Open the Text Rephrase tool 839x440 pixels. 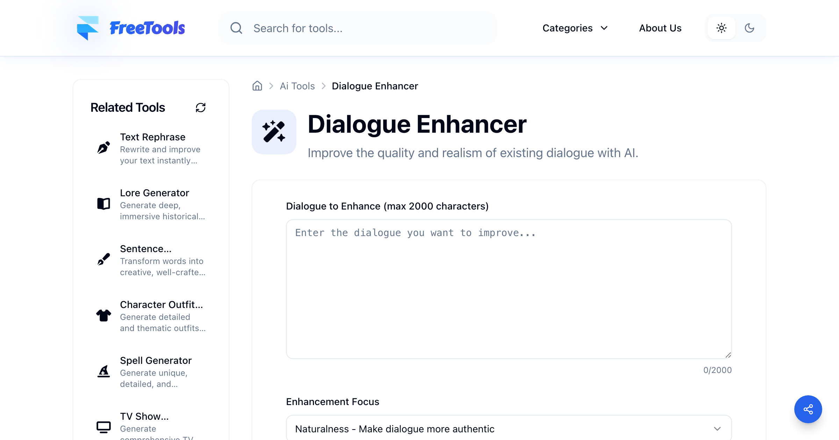[x=151, y=148]
